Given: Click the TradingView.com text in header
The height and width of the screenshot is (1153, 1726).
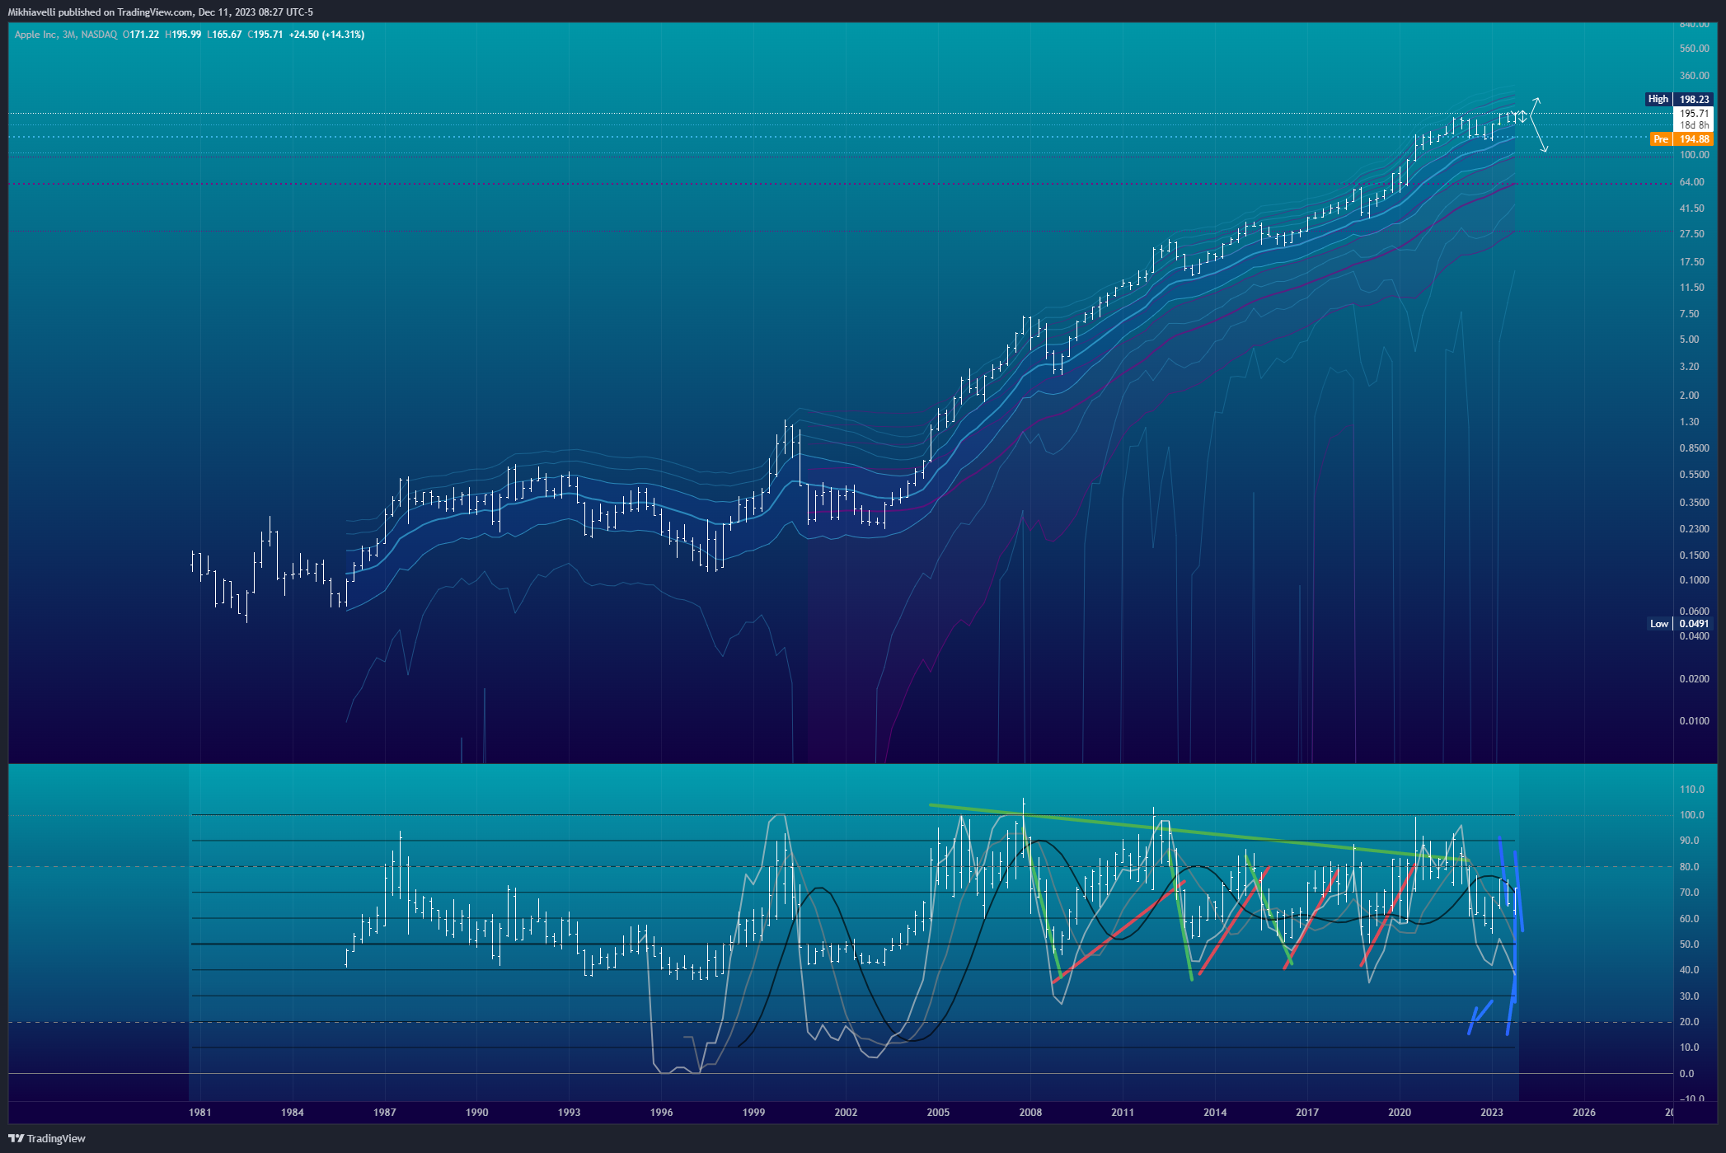Looking at the screenshot, I should click(155, 12).
